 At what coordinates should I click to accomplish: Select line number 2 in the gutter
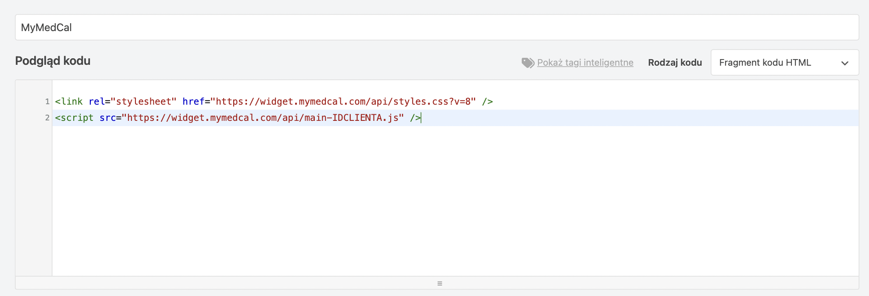47,118
